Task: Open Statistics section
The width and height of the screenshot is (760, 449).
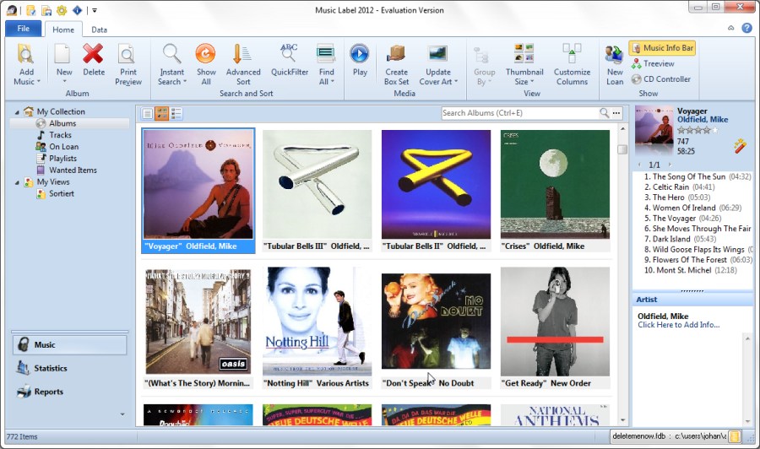Action: 70,368
